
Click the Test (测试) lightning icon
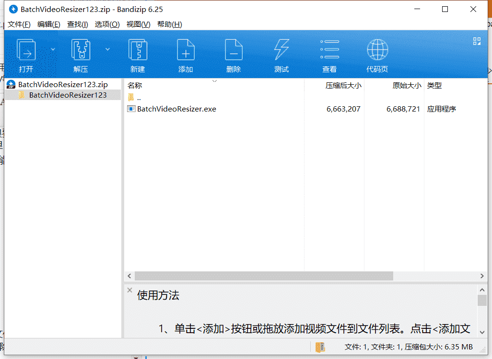pos(281,49)
